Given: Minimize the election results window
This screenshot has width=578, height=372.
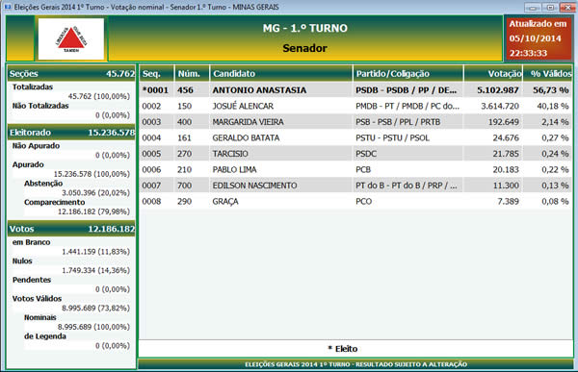Looking at the screenshot, I should (x=533, y=8).
